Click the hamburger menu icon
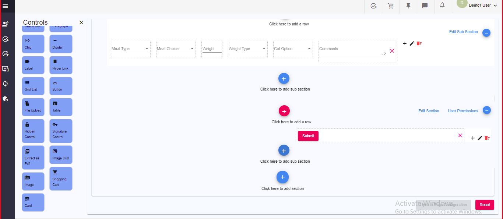The height and width of the screenshot is (219, 503). click(5, 6)
